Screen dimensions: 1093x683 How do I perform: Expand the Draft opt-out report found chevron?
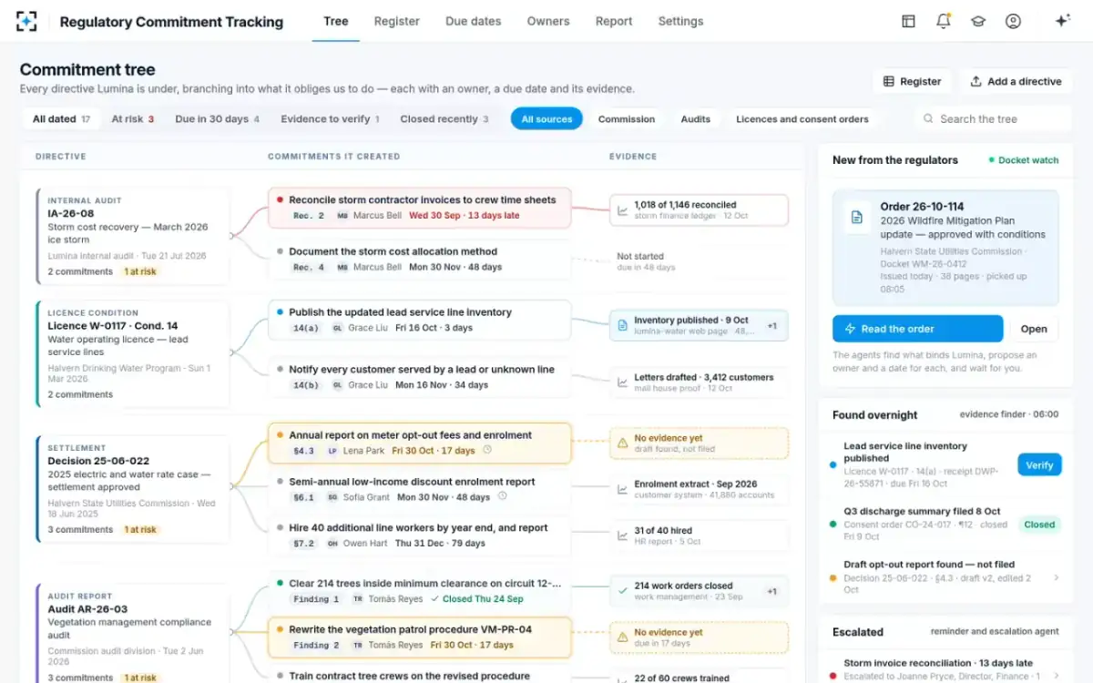tap(1056, 577)
